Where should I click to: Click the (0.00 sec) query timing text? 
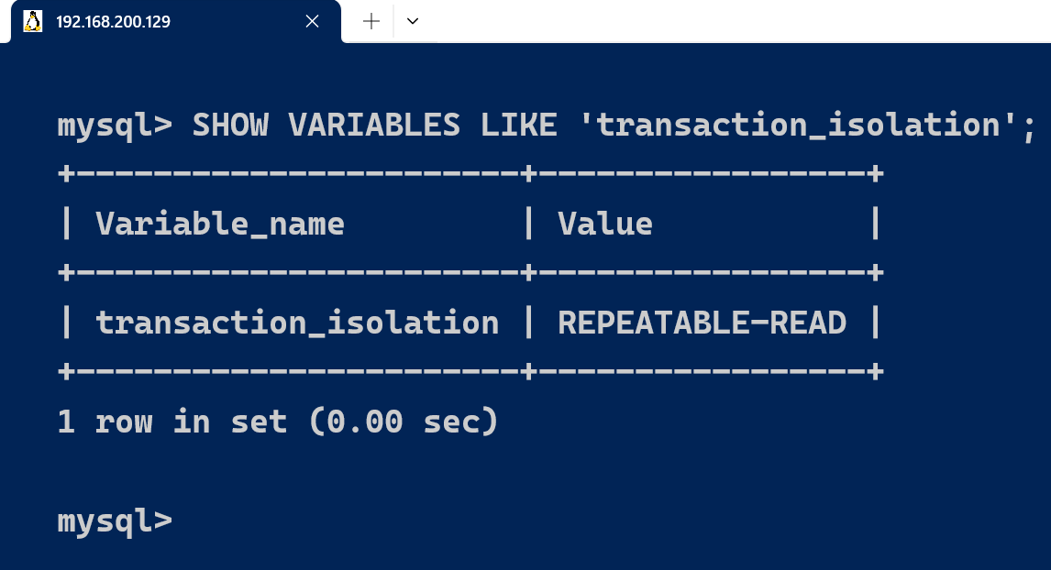(x=404, y=422)
